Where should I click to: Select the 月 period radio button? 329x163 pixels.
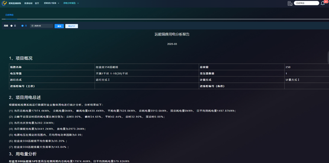(x=23, y=26)
